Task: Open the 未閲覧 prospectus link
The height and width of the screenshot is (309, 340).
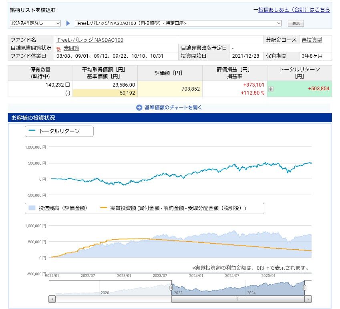Action: pyautogui.click(x=71, y=48)
